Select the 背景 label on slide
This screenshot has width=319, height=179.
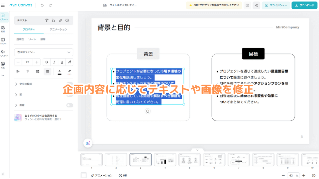click(x=148, y=54)
